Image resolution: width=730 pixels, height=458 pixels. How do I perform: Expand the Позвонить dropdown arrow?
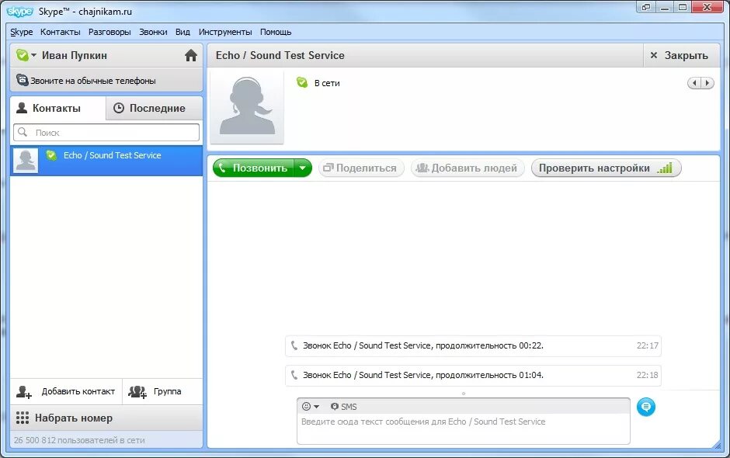(303, 168)
